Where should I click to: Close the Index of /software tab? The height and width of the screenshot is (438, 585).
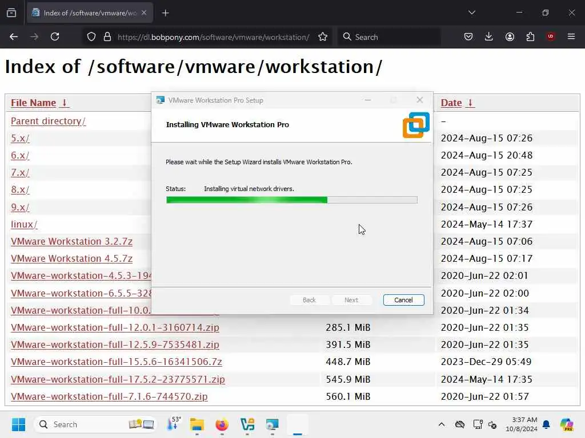click(144, 13)
